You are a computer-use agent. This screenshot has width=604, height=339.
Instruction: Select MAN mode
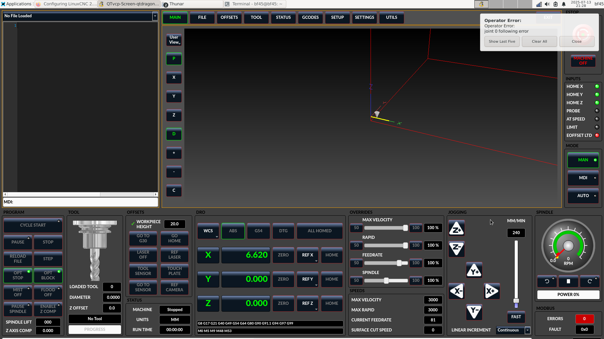[x=583, y=160]
